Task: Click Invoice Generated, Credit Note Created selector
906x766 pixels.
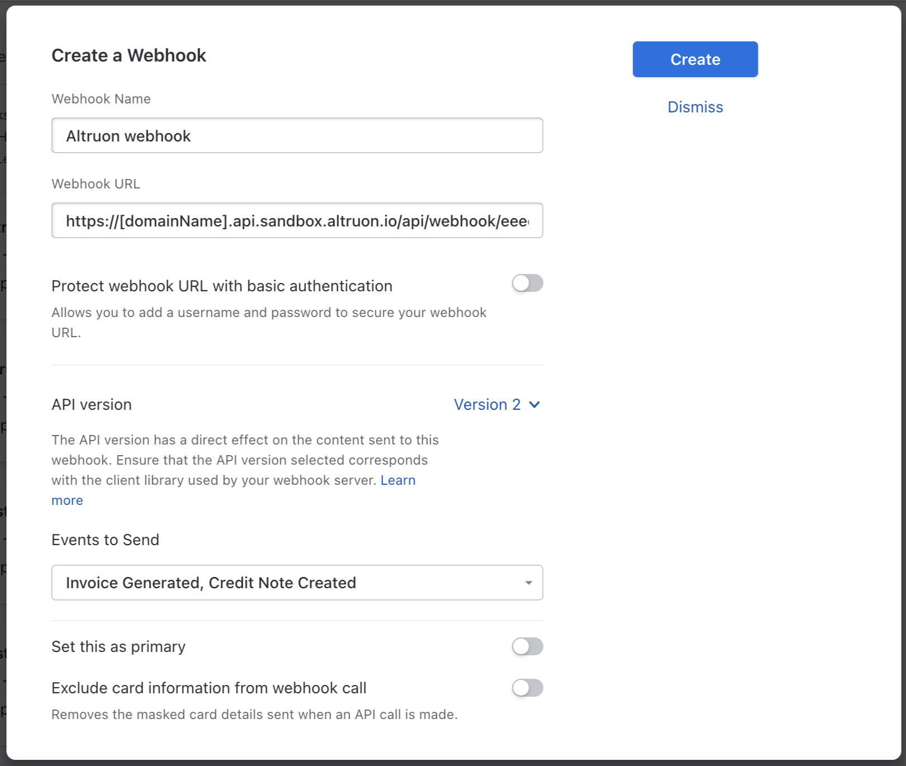Action: coord(210,583)
